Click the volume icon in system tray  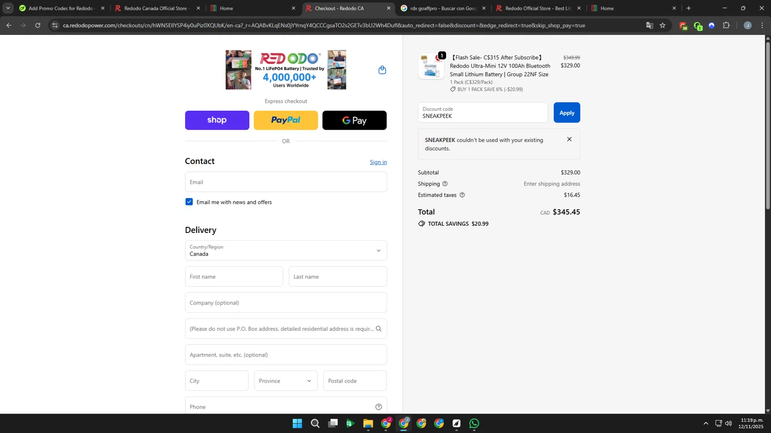coord(728,423)
